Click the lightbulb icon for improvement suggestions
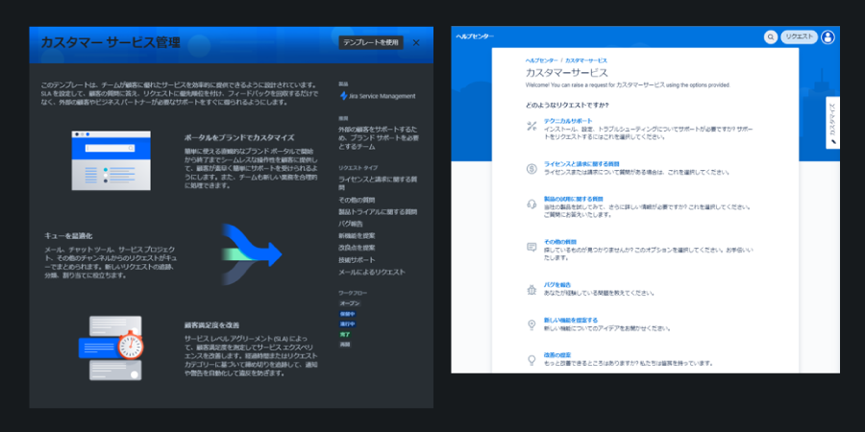865x432 pixels. pyautogui.click(x=531, y=360)
